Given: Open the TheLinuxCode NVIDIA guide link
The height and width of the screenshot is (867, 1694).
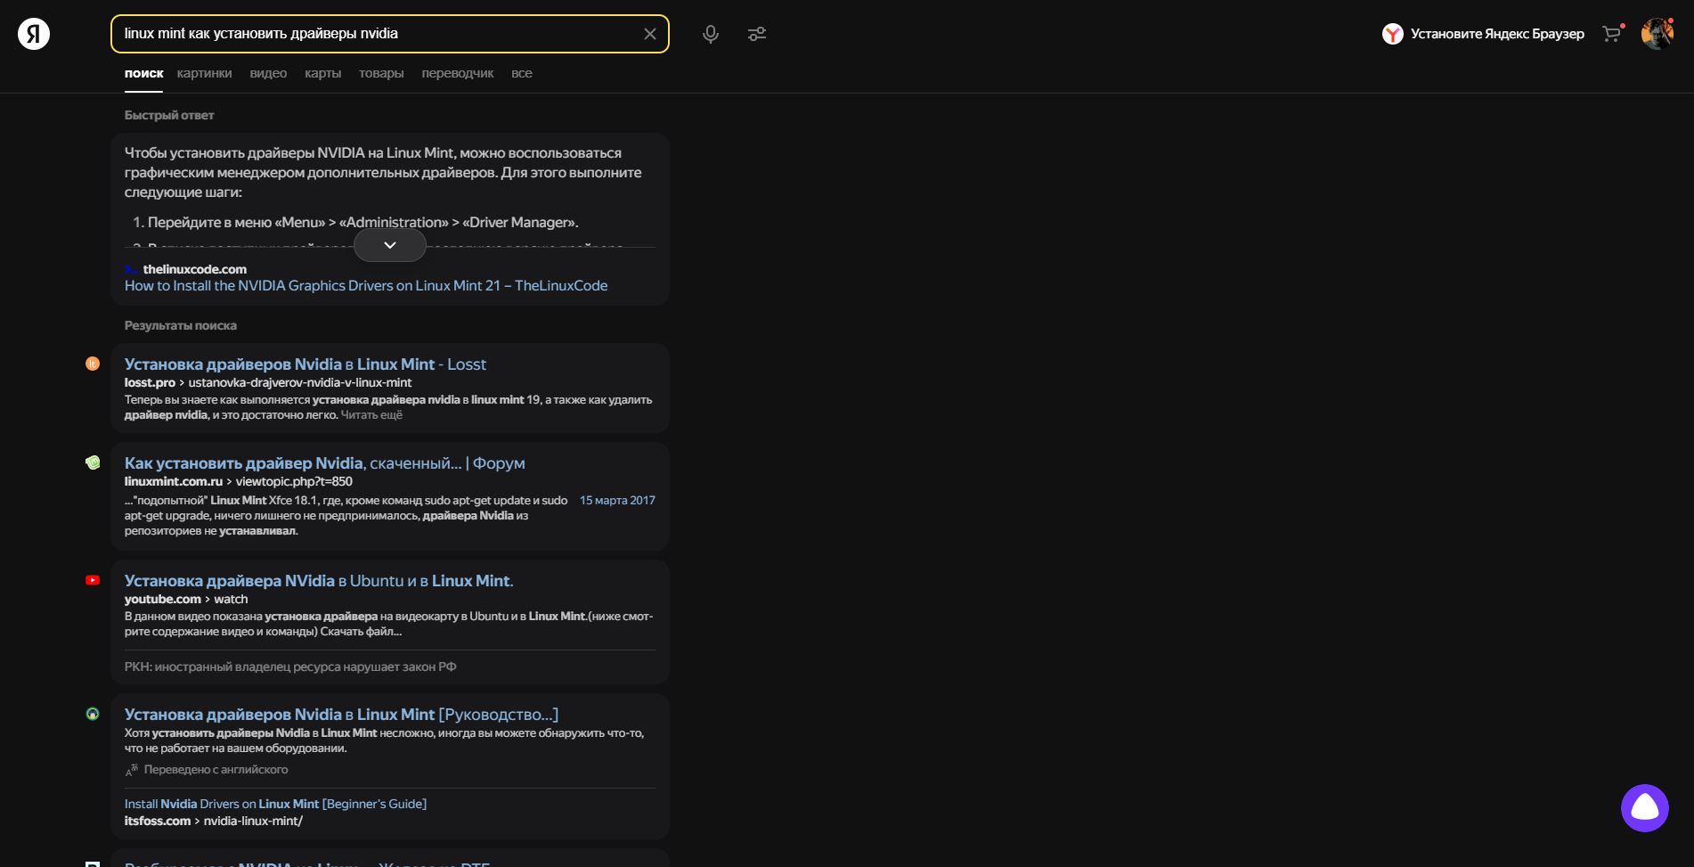Looking at the screenshot, I should point(365,285).
